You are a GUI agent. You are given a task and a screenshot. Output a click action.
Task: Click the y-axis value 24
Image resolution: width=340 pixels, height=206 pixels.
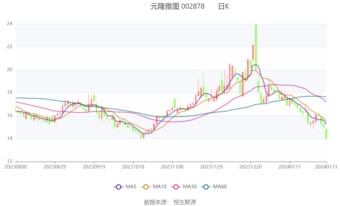coord(10,24)
